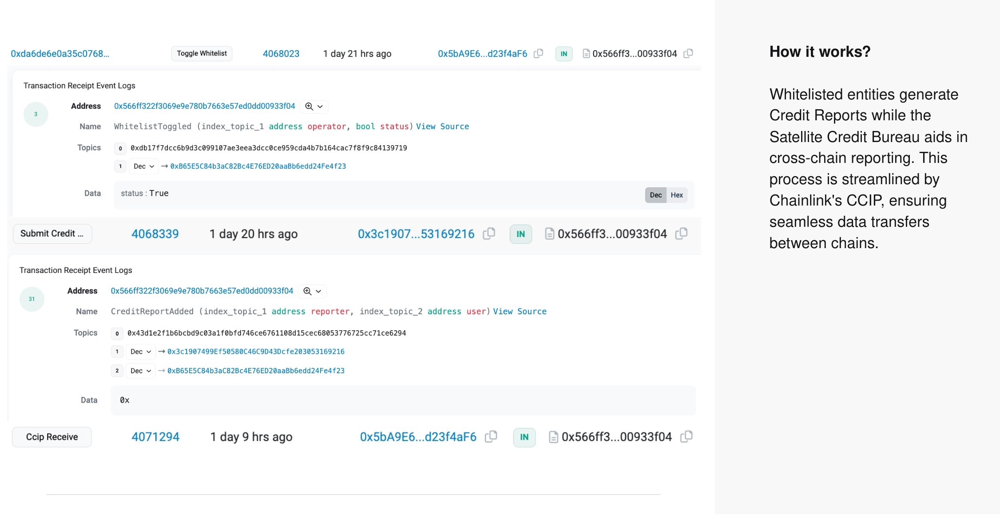
Task: Switch data view to Dec
Action: 656,195
